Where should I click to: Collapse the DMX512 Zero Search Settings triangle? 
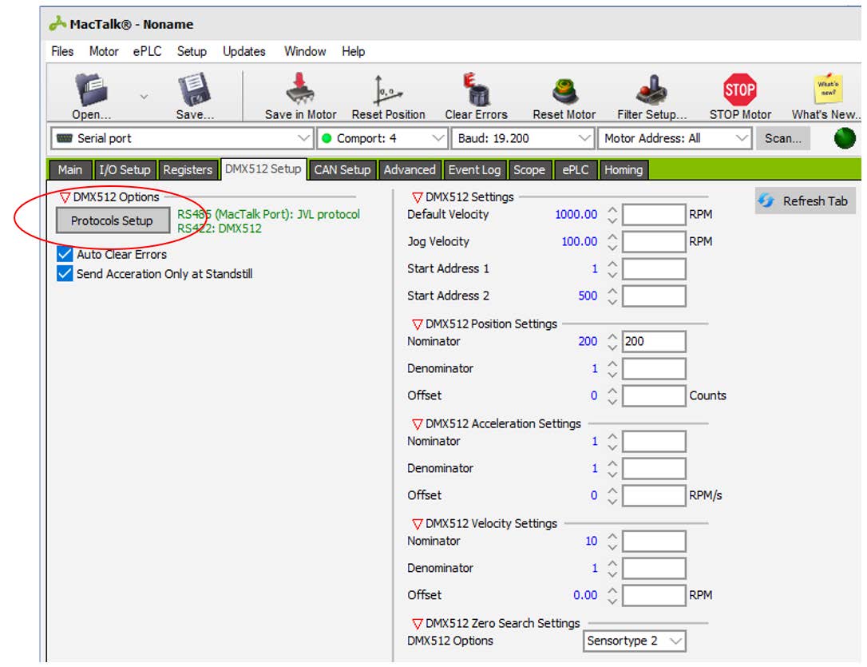coord(418,624)
